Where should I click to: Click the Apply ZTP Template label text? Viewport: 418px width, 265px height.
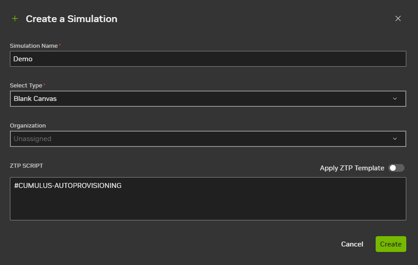pos(352,168)
